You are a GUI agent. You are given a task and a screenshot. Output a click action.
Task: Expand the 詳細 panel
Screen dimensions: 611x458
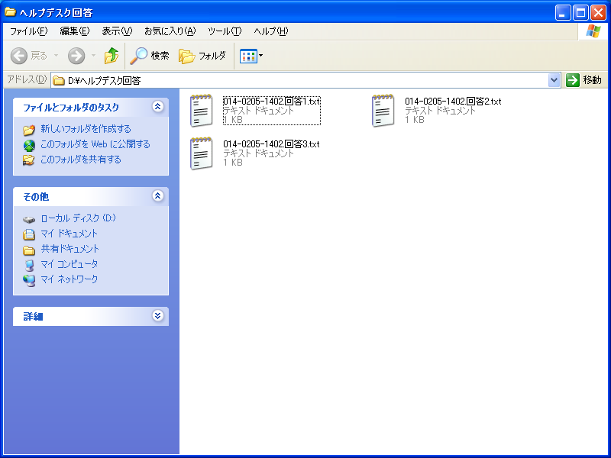point(157,315)
